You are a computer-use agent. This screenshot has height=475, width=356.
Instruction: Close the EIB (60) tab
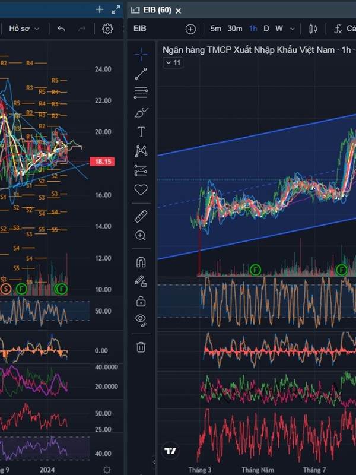(x=179, y=11)
